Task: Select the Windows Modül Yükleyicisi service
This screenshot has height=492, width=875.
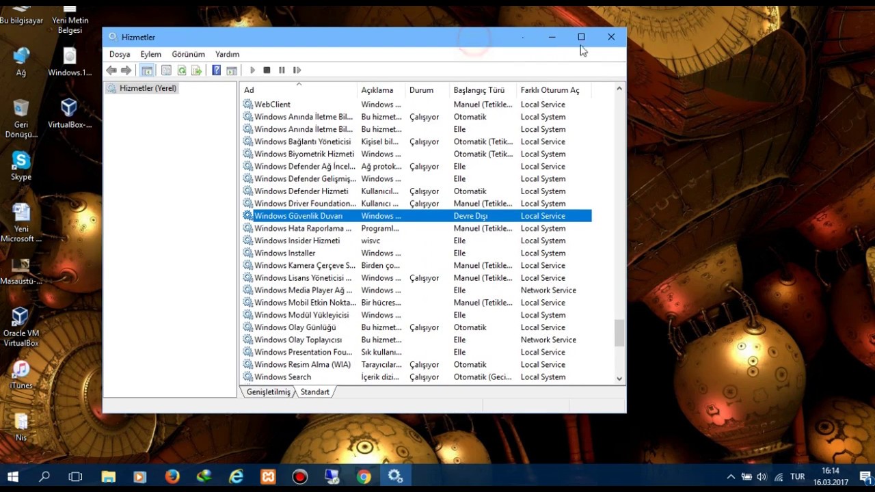Action: [416, 315]
